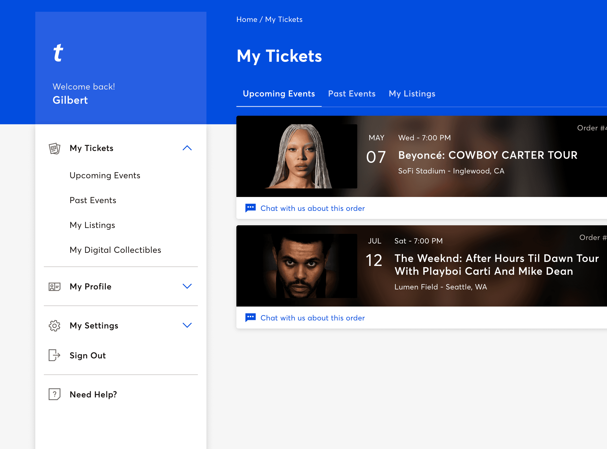The image size is (607, 449).
Task: Click the My Tickets sidebar heading
Action: click(x=91, y=148)
